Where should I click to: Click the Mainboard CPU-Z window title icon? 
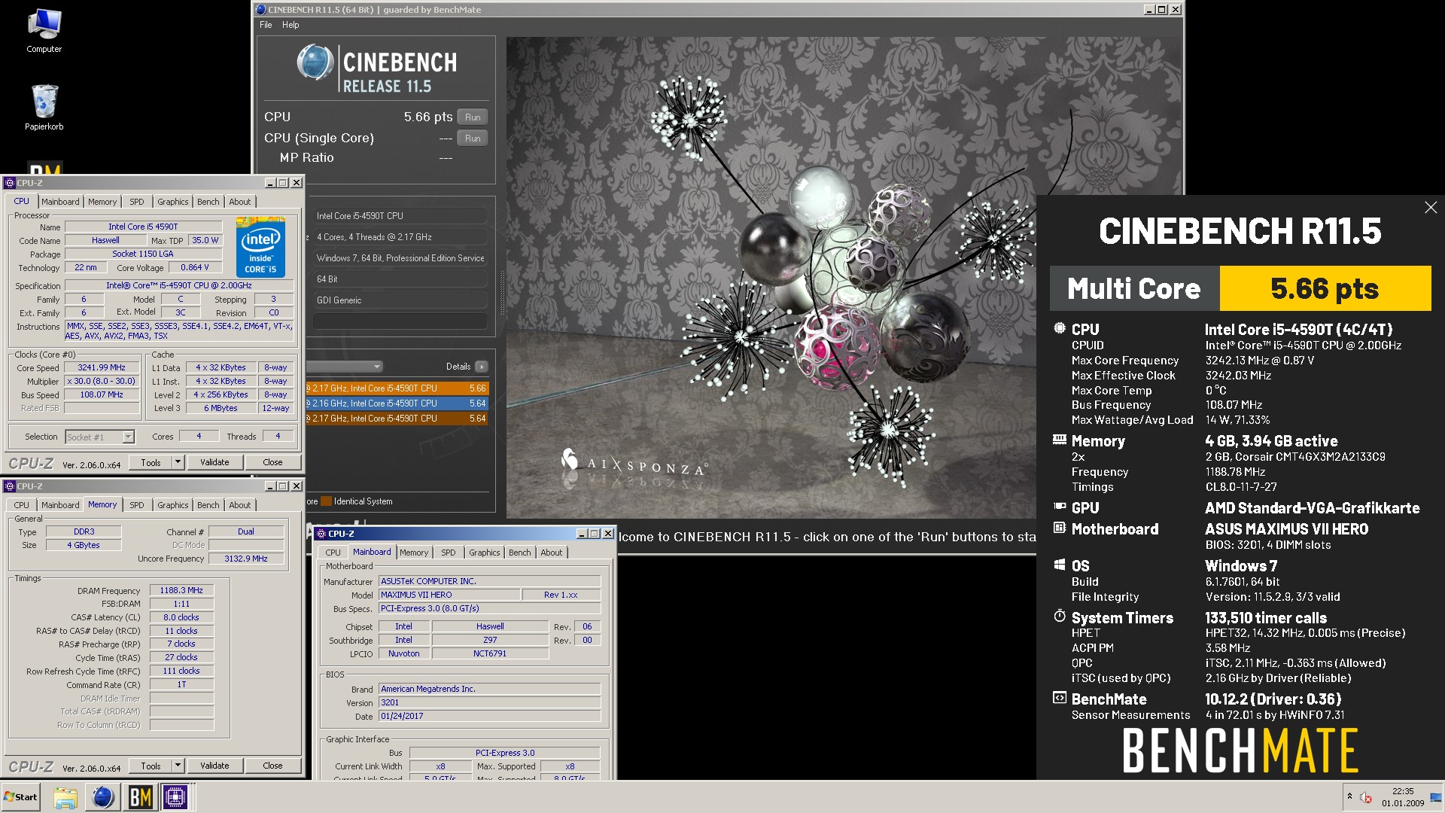tap(321, 534)
